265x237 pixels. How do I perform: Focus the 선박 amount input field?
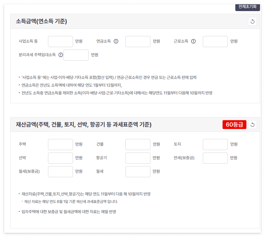[x=60, y=158]
